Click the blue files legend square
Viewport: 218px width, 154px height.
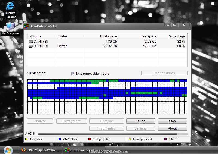[60, 139]
